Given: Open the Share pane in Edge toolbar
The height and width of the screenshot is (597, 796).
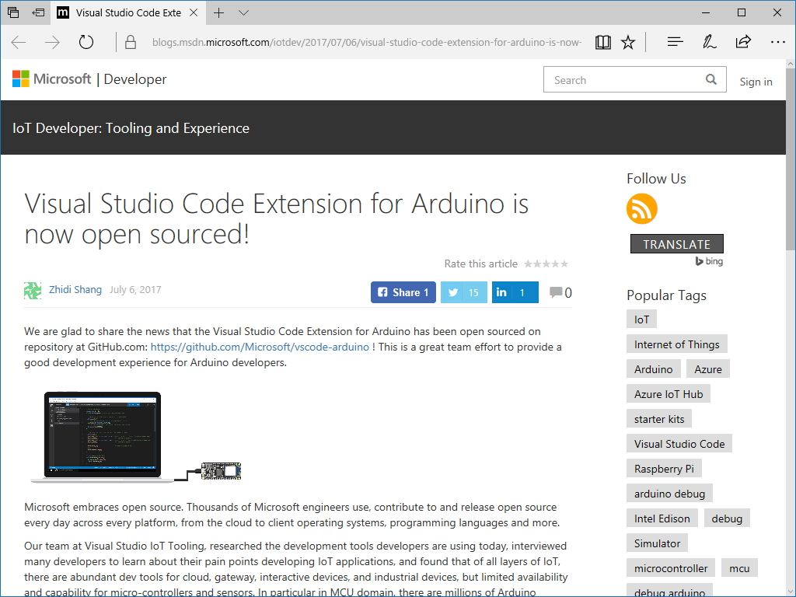Looking at the screenshot, I should [743, 41].
